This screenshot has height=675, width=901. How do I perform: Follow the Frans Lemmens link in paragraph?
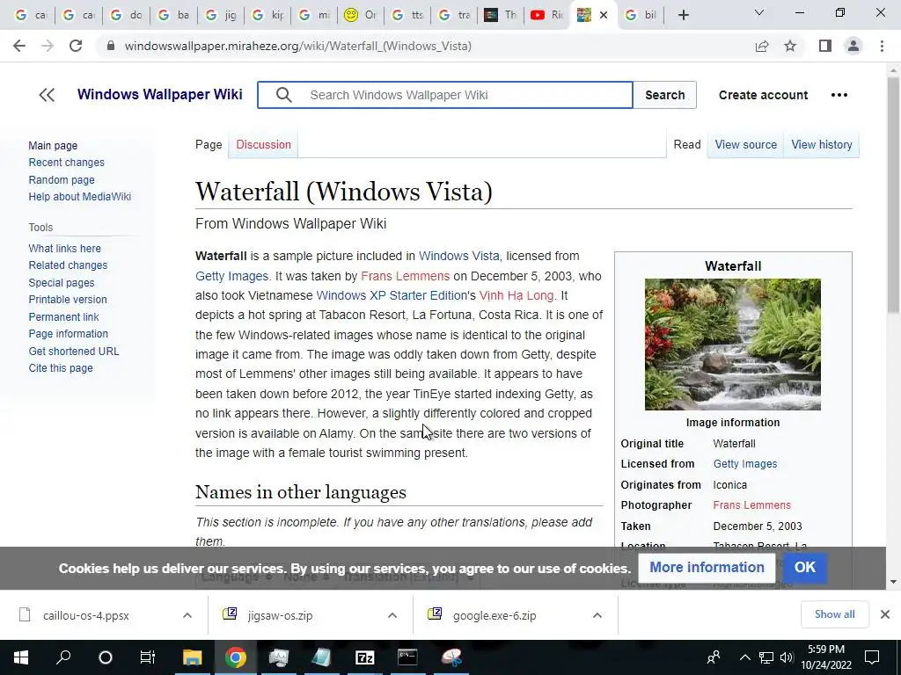tap(405, 276)
